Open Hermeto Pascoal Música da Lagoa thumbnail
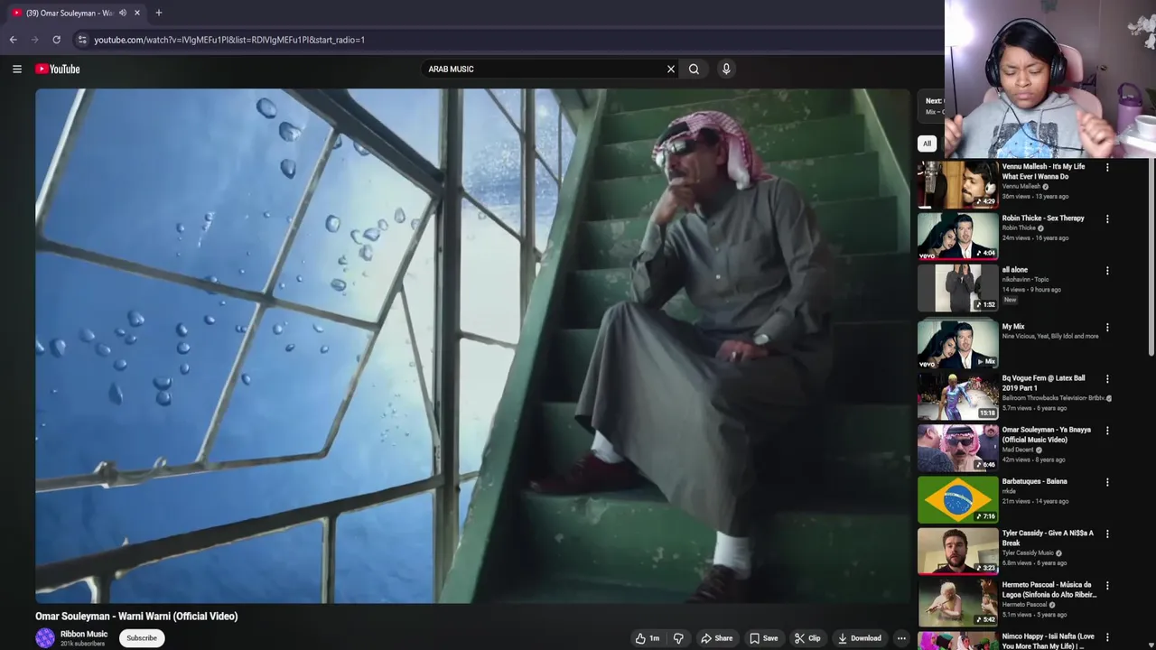1156x650 pixels. (958, 602)
